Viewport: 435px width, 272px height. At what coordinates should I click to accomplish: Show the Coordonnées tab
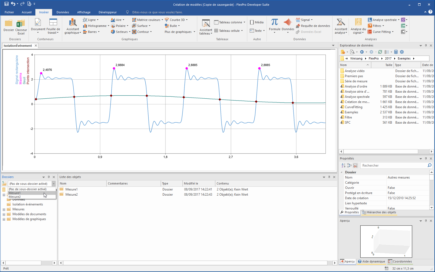pyautogui.click(x=400, y=261)
